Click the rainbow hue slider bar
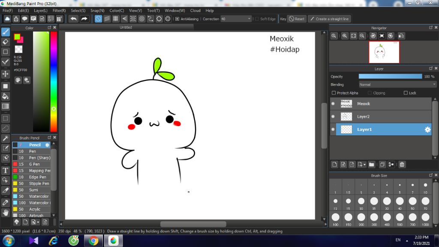 (x=54, y=81)
